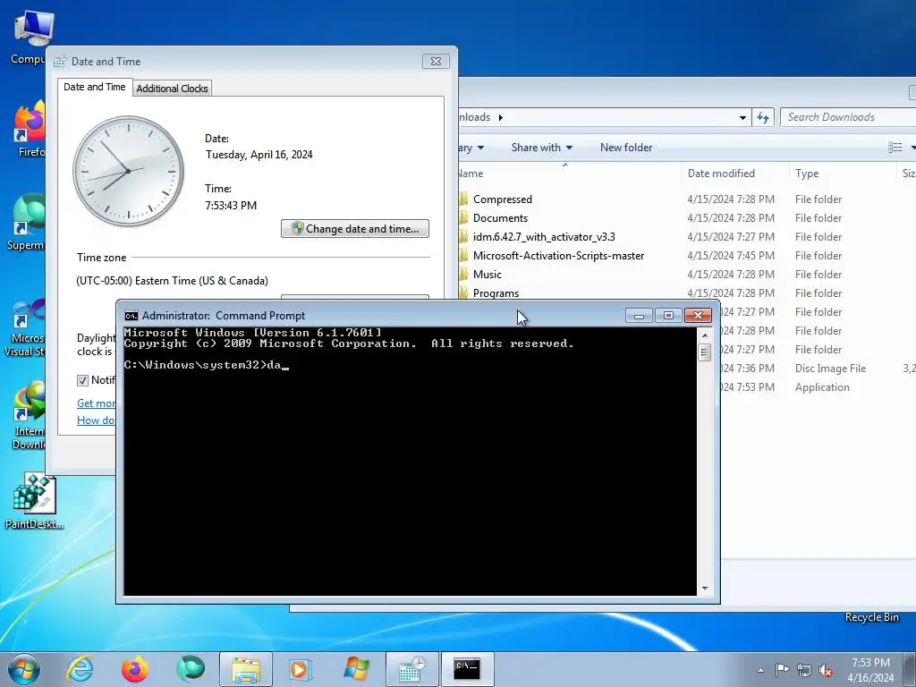Open the Get more link in Date and Time
This screenshot has height=687, width=916.
click(x=97, y=403)
